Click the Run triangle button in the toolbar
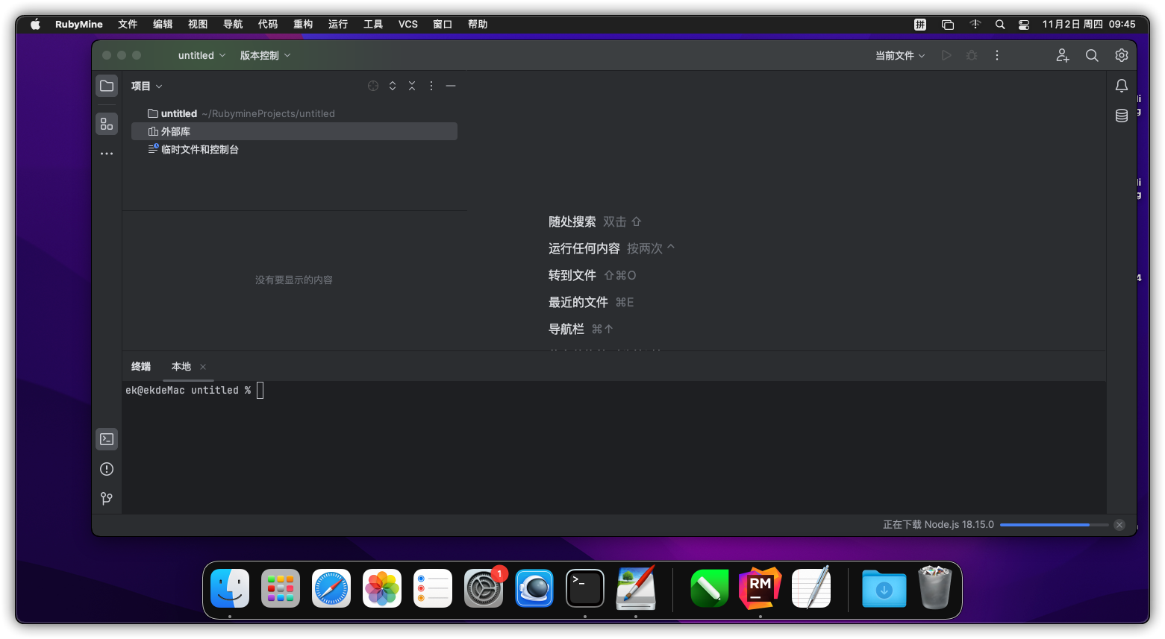 946,55
